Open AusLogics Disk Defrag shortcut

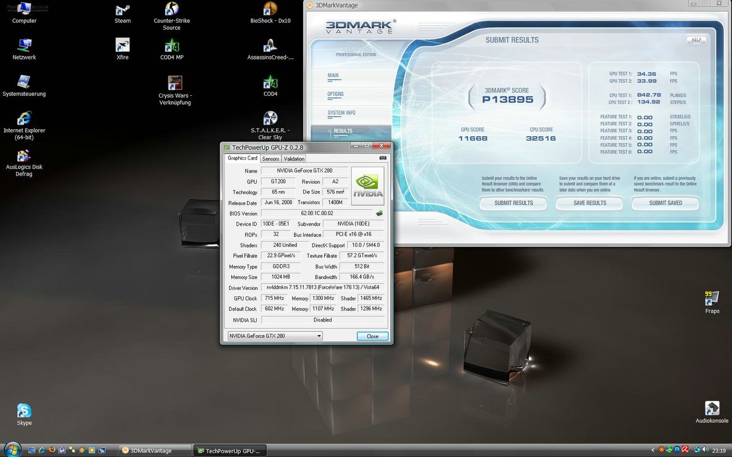click(24, 162)
